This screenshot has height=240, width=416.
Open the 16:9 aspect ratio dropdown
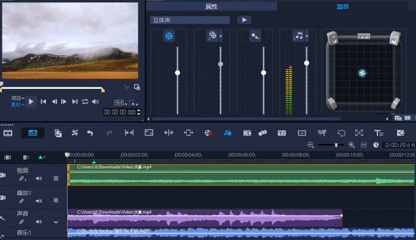pos(121,103)
